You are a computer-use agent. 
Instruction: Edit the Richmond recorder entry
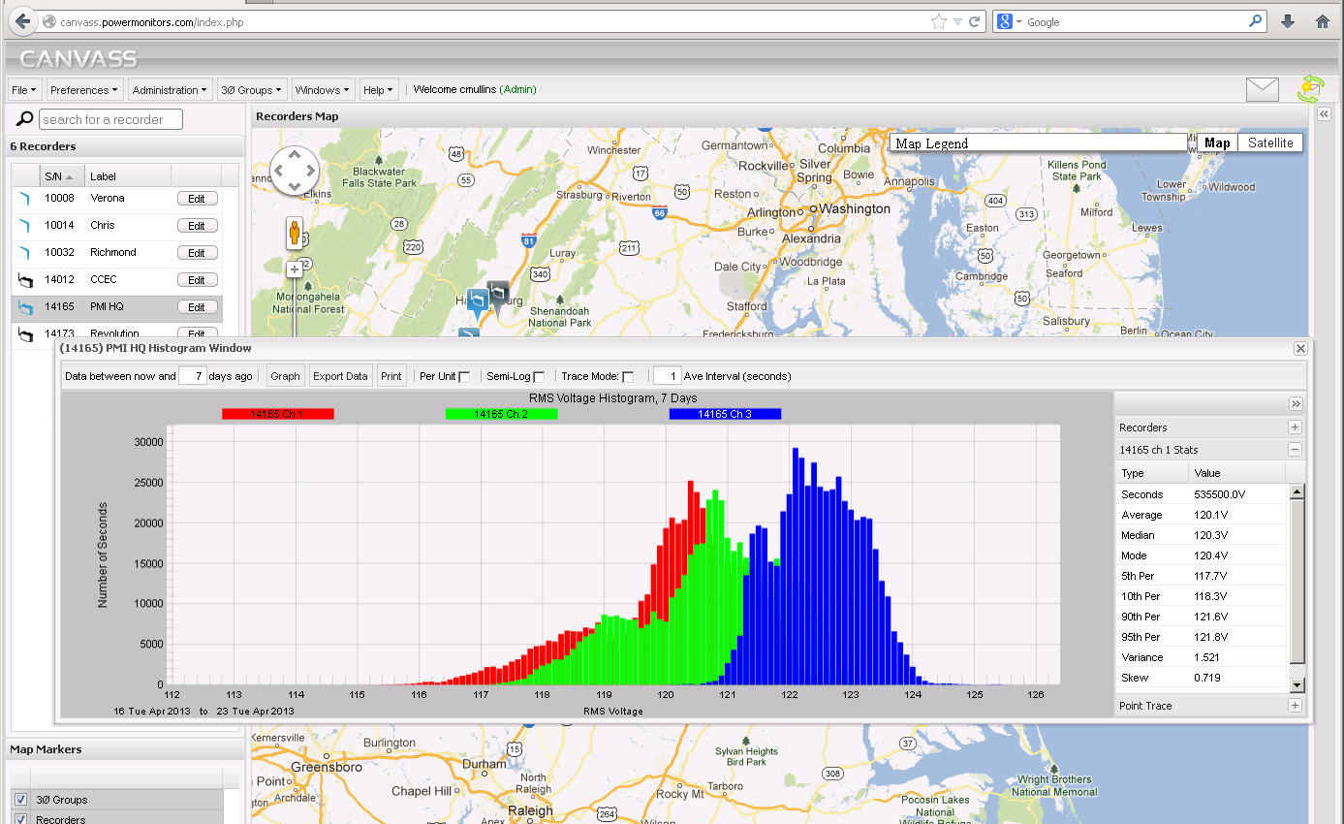click(197, 252)
